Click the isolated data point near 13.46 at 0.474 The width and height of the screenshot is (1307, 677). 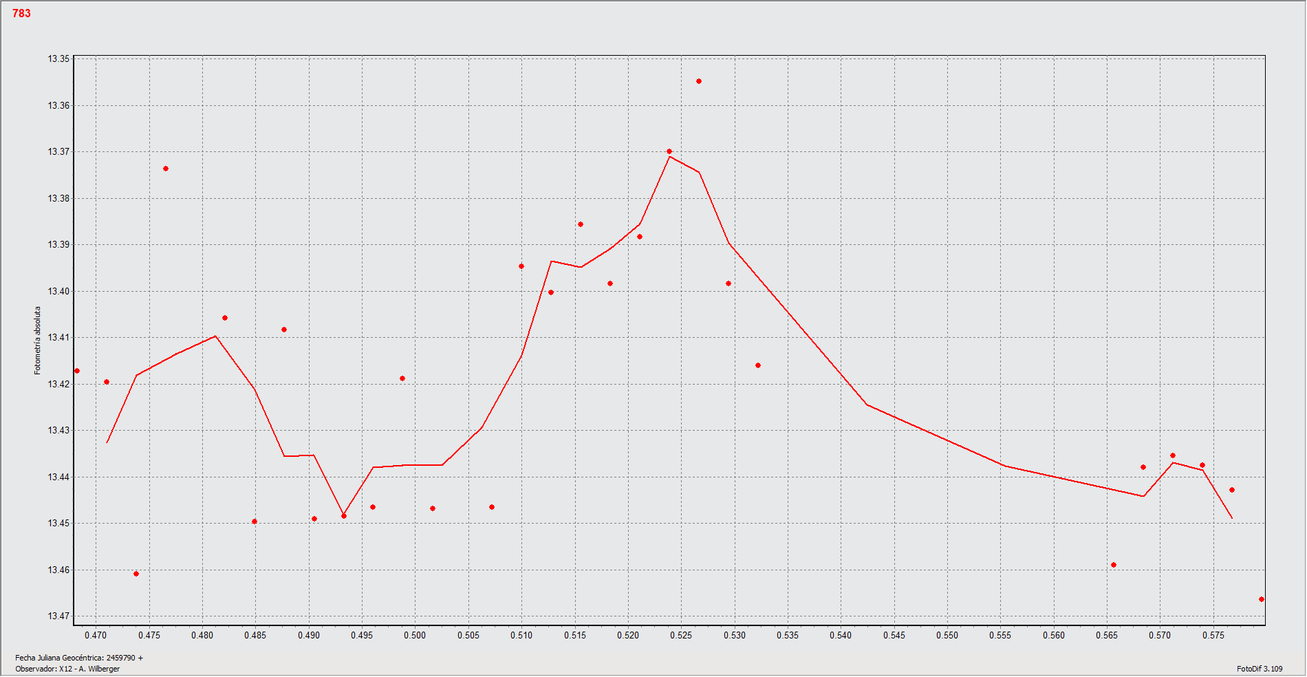(136, 574)
